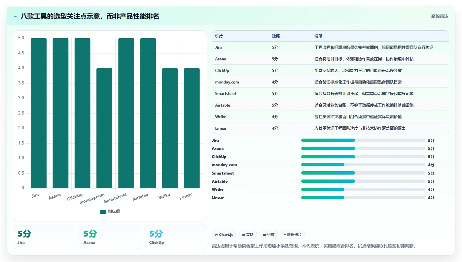Click the 维度 column header

[x=219, y=36]
